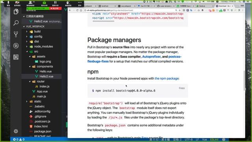Expand the static folder
The image size is (252, 142).
(x=37, y=101)
